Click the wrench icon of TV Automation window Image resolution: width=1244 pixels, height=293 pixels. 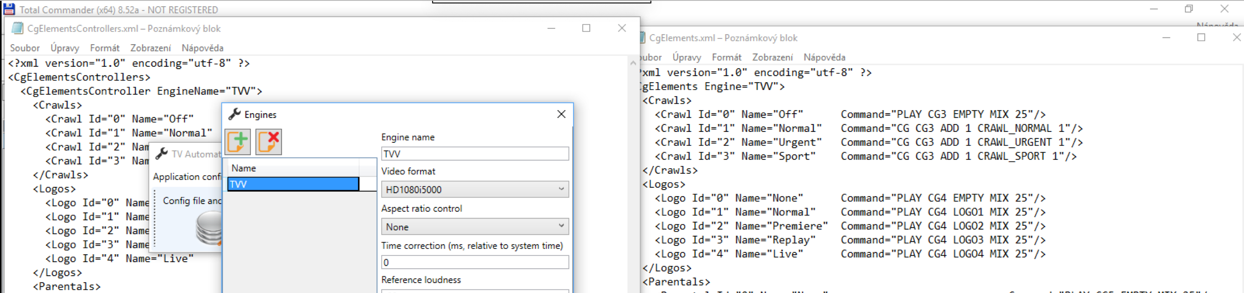point(161,154)
